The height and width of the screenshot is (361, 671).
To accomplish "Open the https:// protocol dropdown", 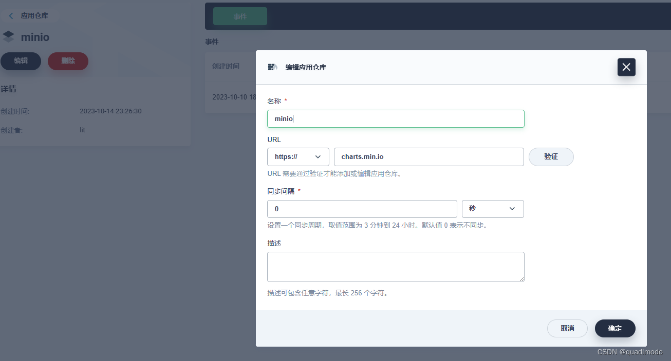I will (x=298, y=157).
